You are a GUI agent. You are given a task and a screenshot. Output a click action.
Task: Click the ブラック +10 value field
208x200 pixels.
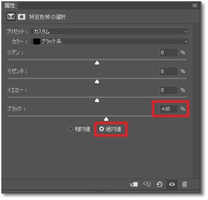point(169,109)
